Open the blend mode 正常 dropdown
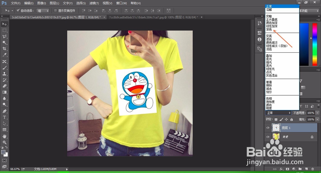The width and height of the screenshot is (321, 173). 278,113
